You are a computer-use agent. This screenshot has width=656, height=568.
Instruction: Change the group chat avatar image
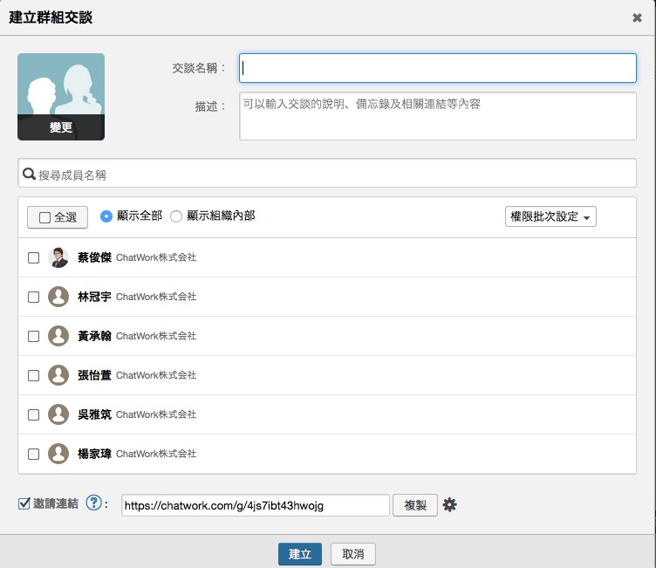pos(61,127)
